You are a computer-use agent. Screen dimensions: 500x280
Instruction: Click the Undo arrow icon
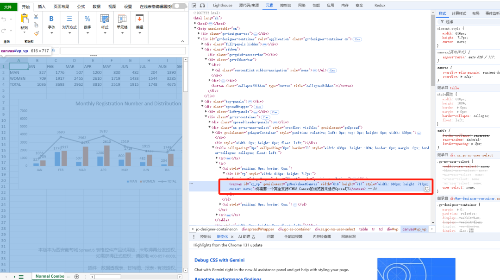coord(4,19)
